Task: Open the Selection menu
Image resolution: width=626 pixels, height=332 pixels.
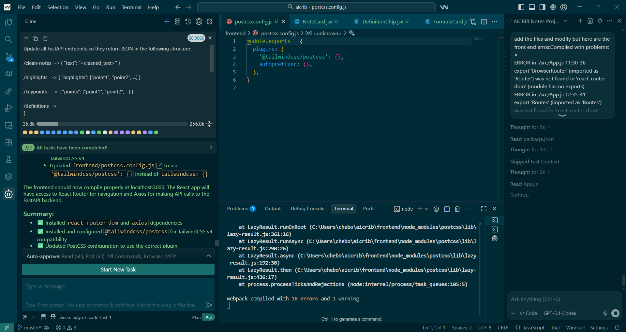Action: (58, 7)
